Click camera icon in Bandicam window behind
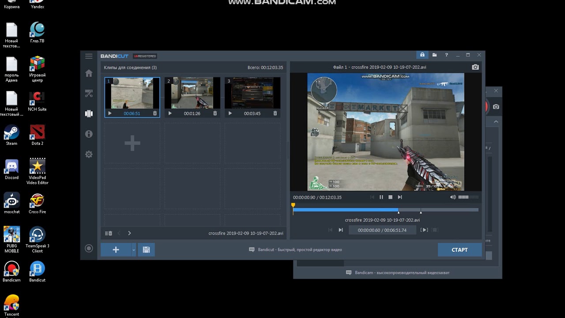 [496, 107]
